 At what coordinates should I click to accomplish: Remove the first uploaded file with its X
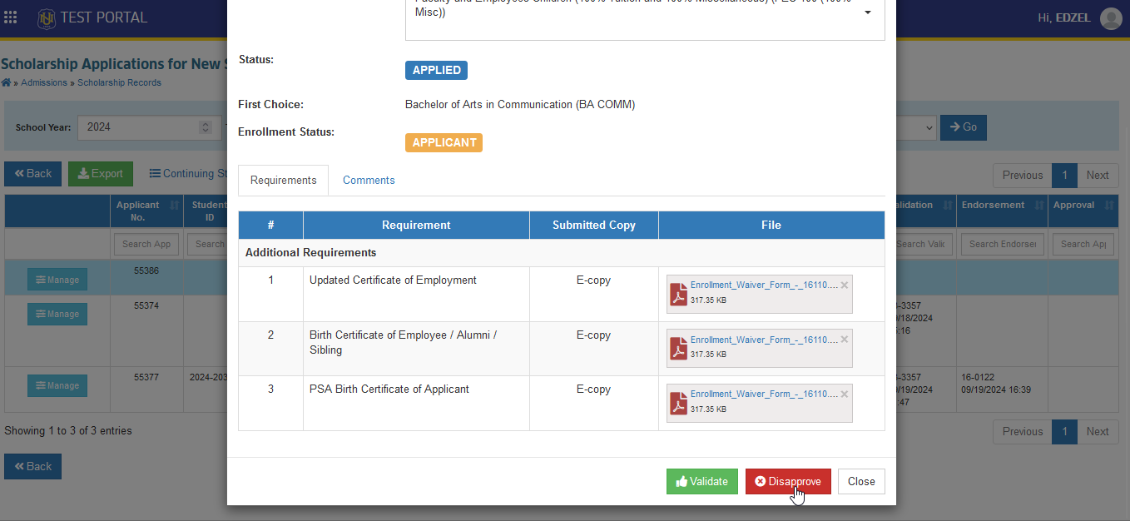point(845,285)
